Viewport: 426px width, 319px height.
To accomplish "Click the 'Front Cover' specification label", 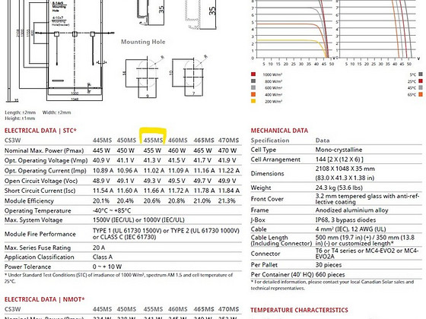I will coord(267,199).
